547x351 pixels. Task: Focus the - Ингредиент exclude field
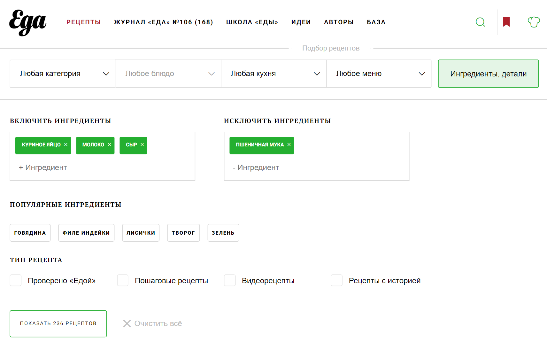(316, 168)
